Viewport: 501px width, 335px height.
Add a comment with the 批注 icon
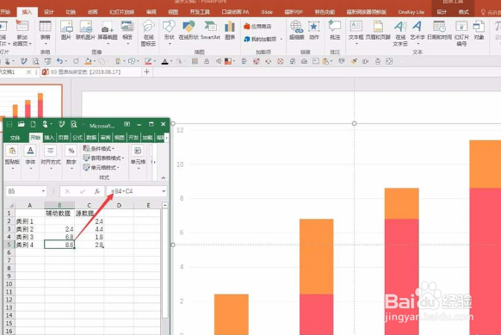(x=335, y=26)
